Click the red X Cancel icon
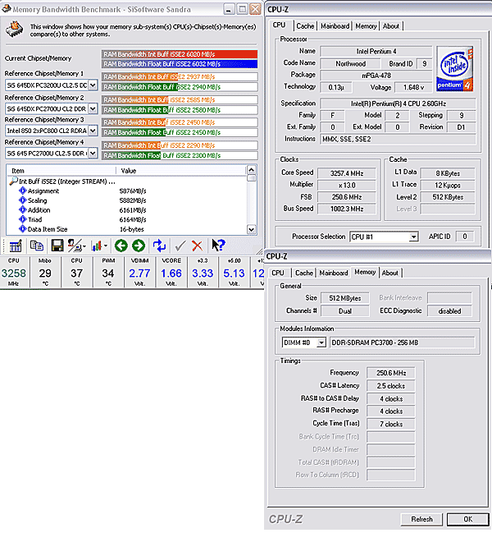 197,246
